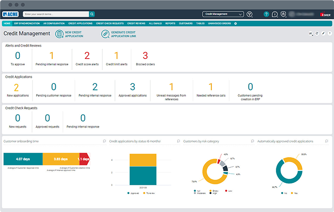Open the Uninvoiced Orders tab
This screenshot has width=334, height=212.
point(220,23)
